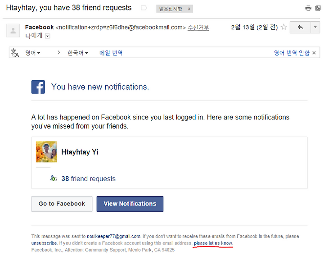Click 영어 번역 안함 link

point(292,53)
